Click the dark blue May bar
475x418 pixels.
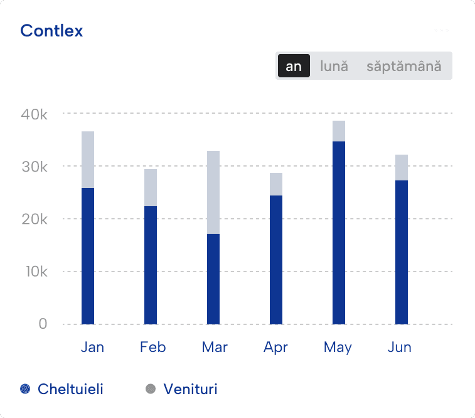click(339, 233)
